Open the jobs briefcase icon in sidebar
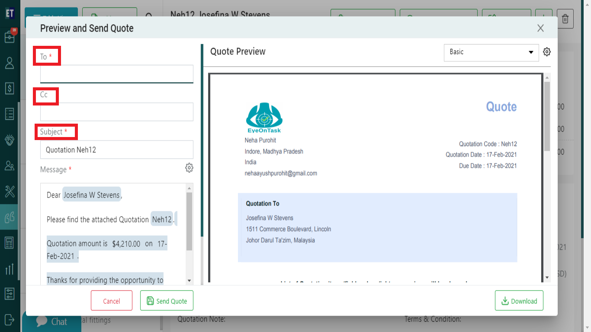The image size is (591, 332). point(10,37)
